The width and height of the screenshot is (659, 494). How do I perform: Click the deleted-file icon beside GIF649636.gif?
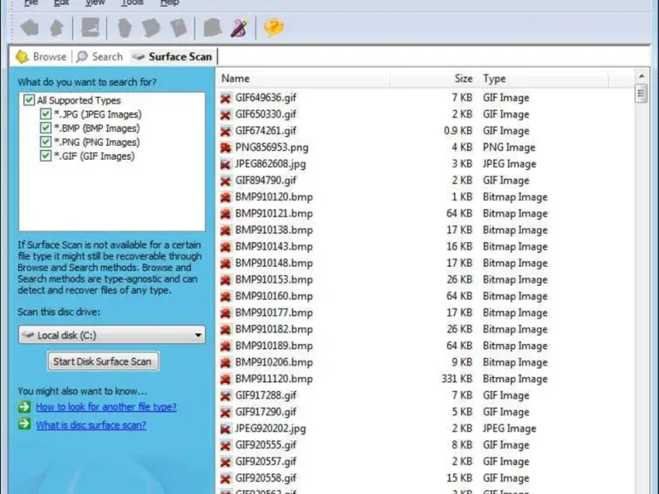point(226,98)
